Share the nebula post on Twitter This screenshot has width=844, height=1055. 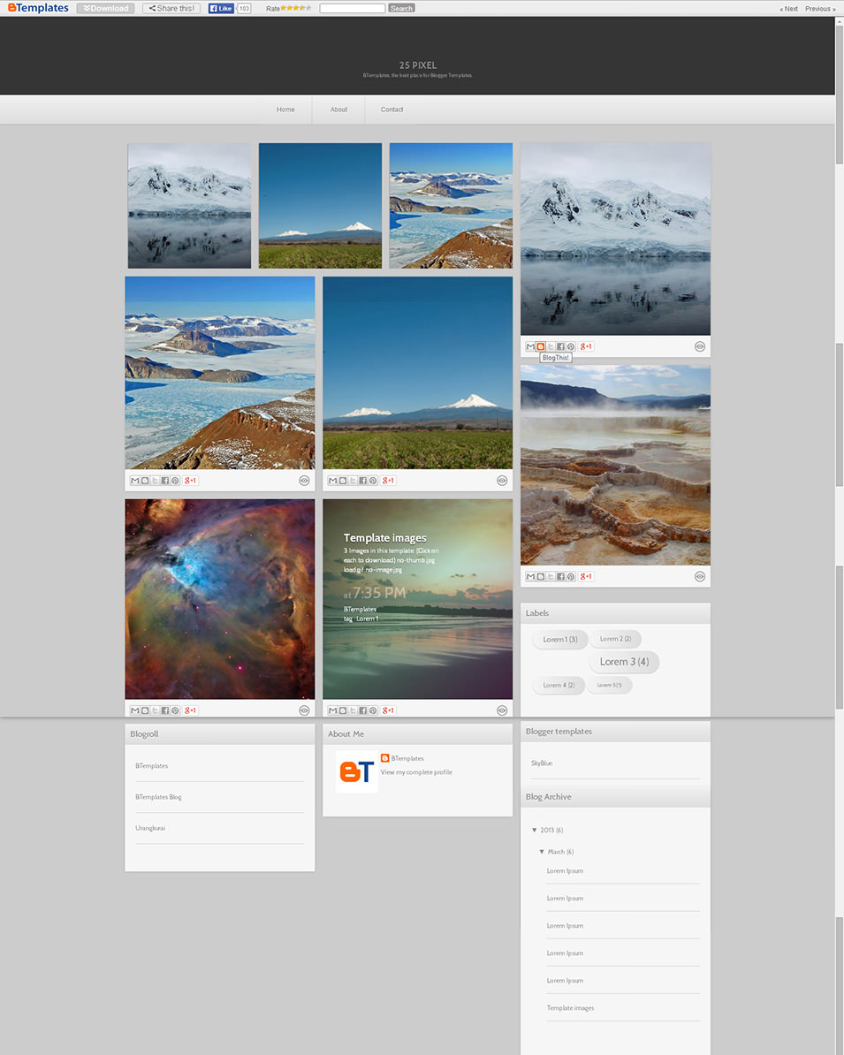[x=155, y=710]
